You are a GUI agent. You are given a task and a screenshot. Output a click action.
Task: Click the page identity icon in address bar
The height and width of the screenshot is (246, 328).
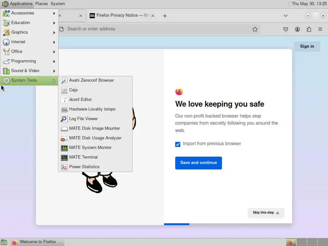61,29
